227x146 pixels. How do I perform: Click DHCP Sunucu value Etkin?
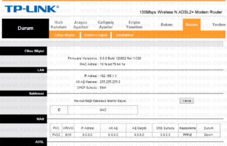click(x=103, y=88)
